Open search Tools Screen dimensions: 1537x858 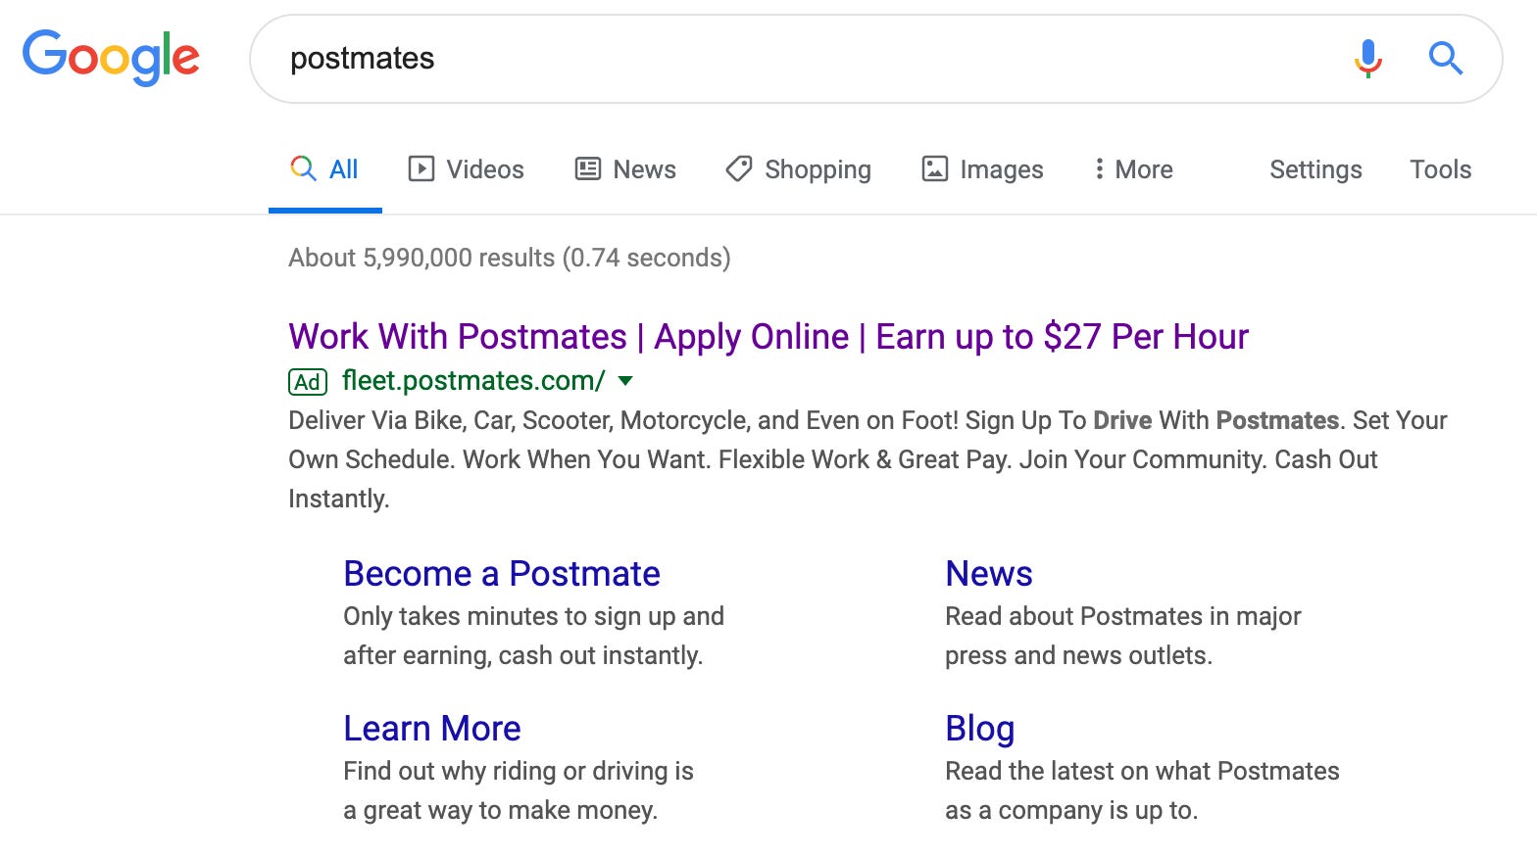[x=1440, y=168]
